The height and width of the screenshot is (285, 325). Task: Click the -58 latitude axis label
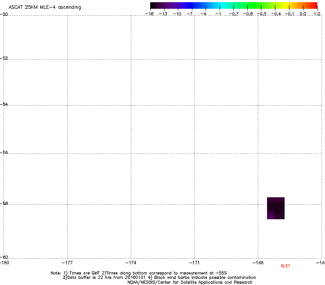click(x=4, y=203)
